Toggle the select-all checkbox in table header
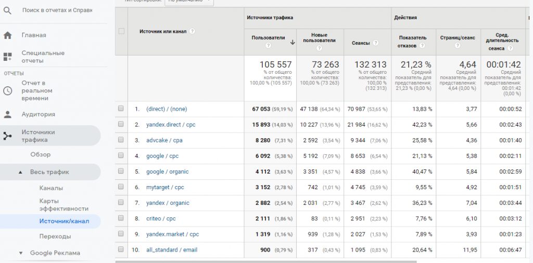The image size is (533, 263). 121,31
